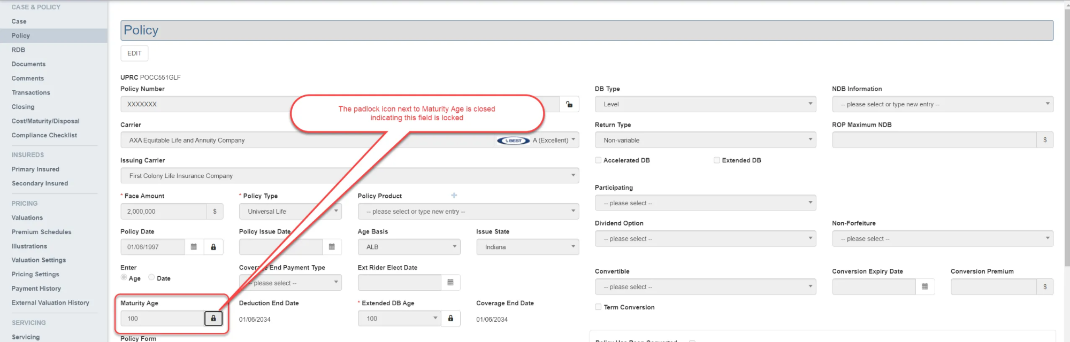Check the Term Conversion box
This screenshot has width=1070, height=342.
click(x=598, y=307)
